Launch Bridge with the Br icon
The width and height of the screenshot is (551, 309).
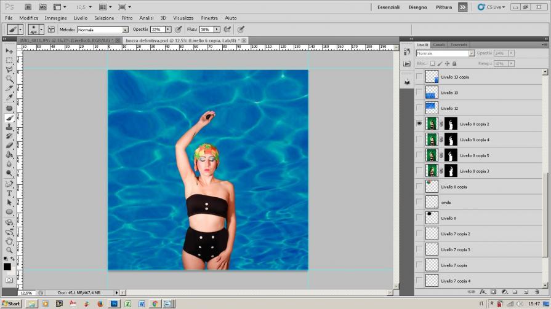tap(29, 7)
